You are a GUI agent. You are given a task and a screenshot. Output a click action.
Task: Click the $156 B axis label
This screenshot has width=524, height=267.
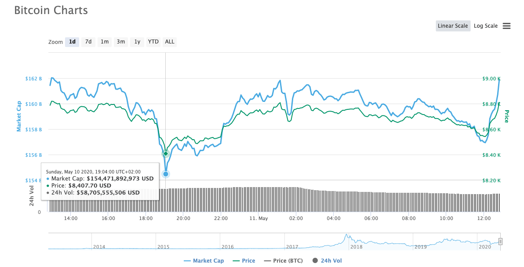pyautogui.click(x=34, y=155)
